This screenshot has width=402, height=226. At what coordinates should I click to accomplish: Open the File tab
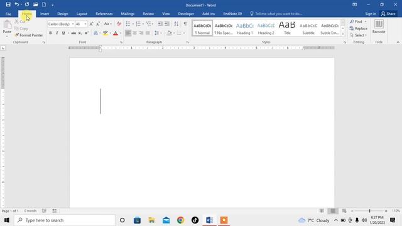click(x=8, y=14)
